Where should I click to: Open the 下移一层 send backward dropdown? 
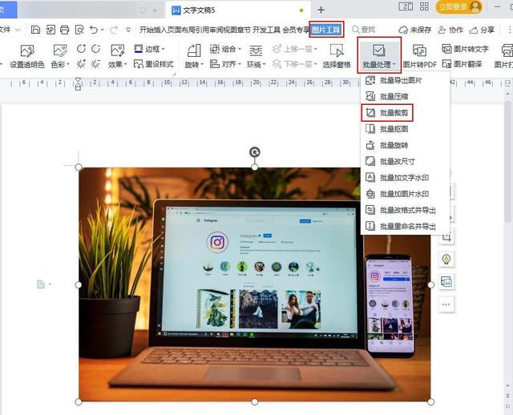click(295, 64)
